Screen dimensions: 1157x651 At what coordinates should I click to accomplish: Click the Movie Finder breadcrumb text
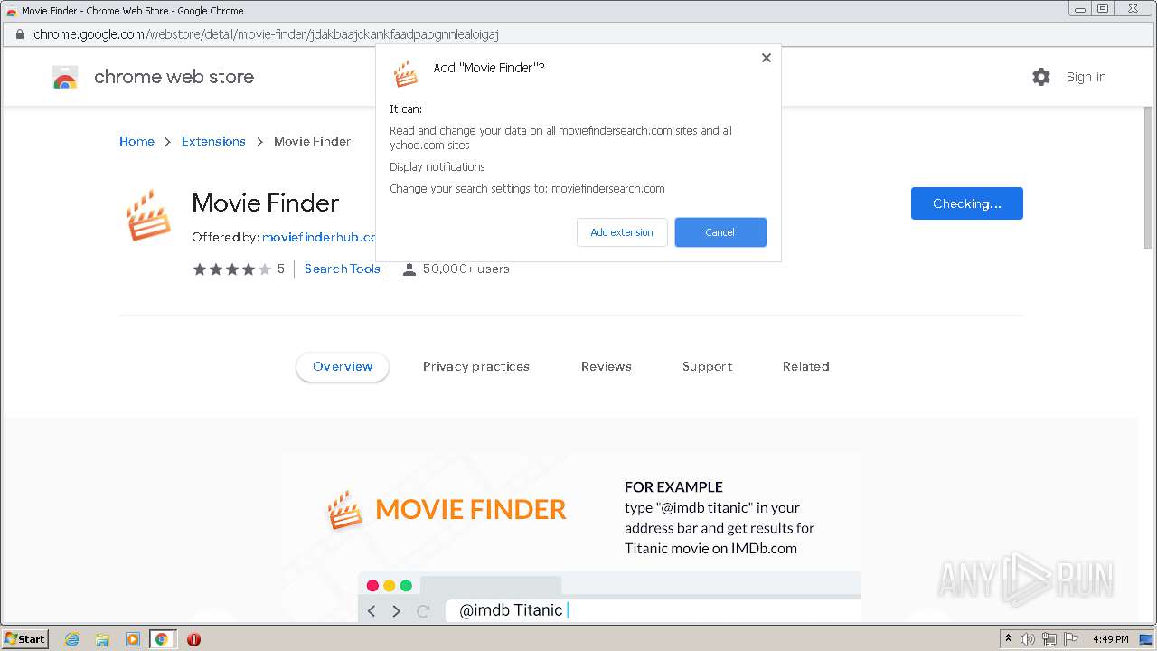click(x=312, y=141)
